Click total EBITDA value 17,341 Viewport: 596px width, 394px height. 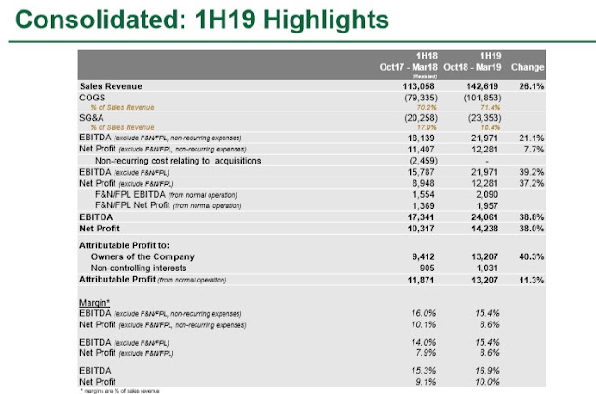(421, 217)
